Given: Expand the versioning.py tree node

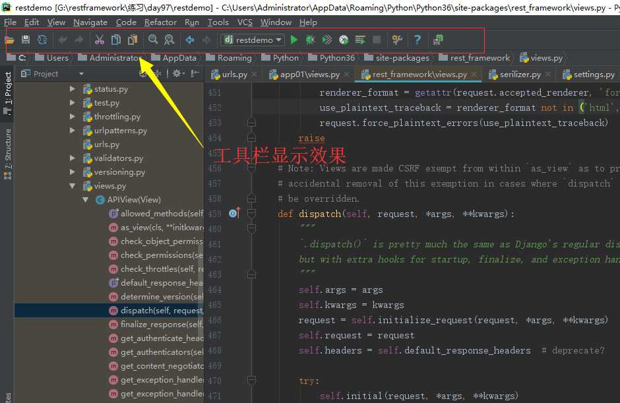Looking at the screenshot, I should 73,172.
